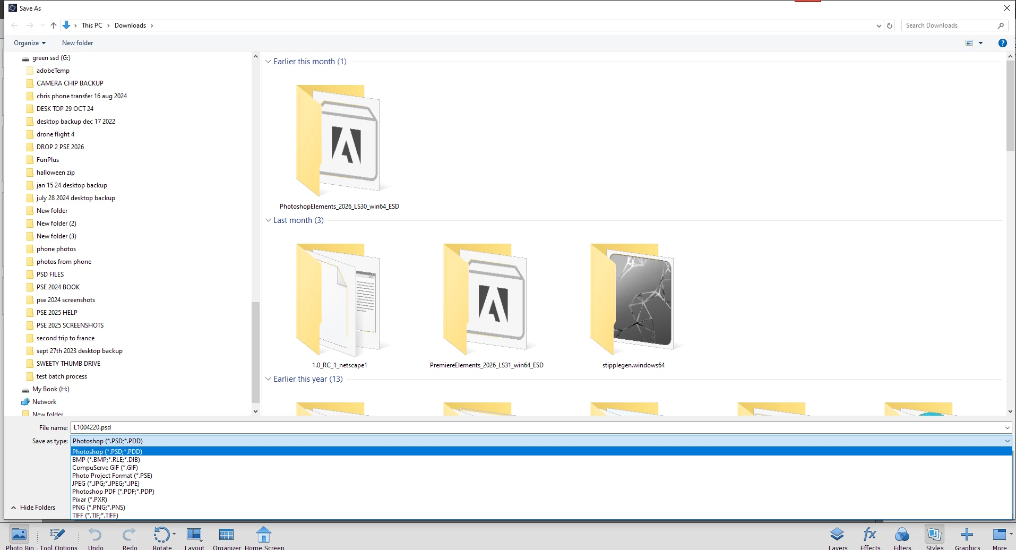
Task: Choose PNG format from the list
Action: point(541,508)
